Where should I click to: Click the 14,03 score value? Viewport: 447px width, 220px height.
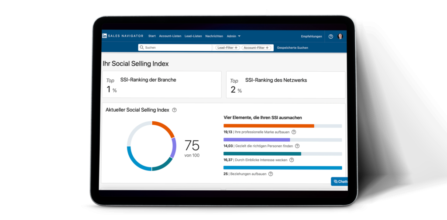click(x=228, y=146)
